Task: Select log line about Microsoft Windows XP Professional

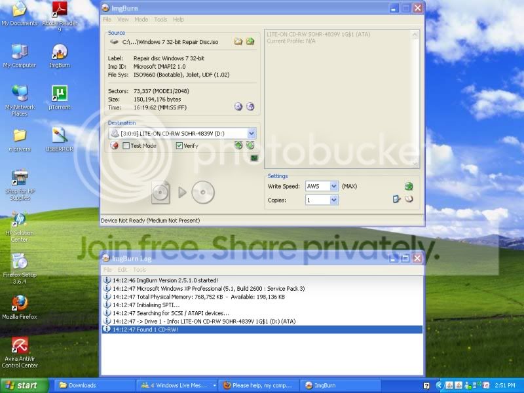Action: (262, 288)
